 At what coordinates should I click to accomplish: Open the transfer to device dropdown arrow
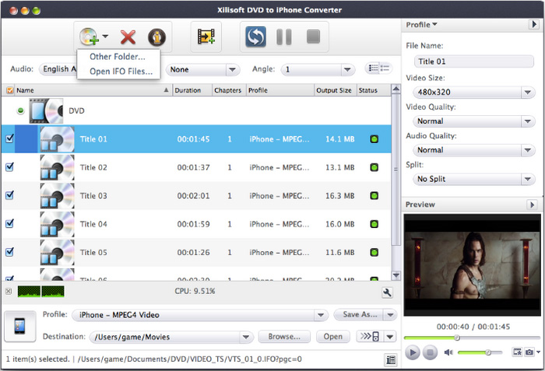click(x=389, y=337)
